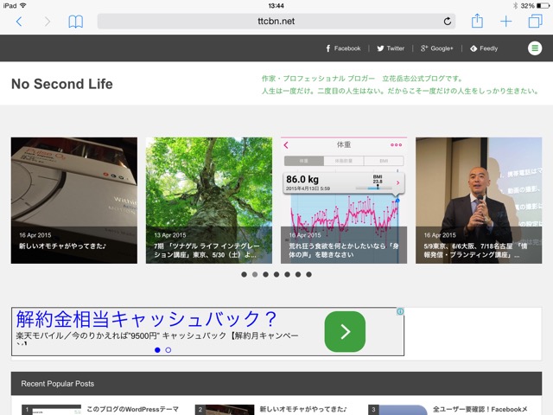Open the Feedly link in top bar
The width and height of the screenshot is (553, 415).
pos(484,48)
